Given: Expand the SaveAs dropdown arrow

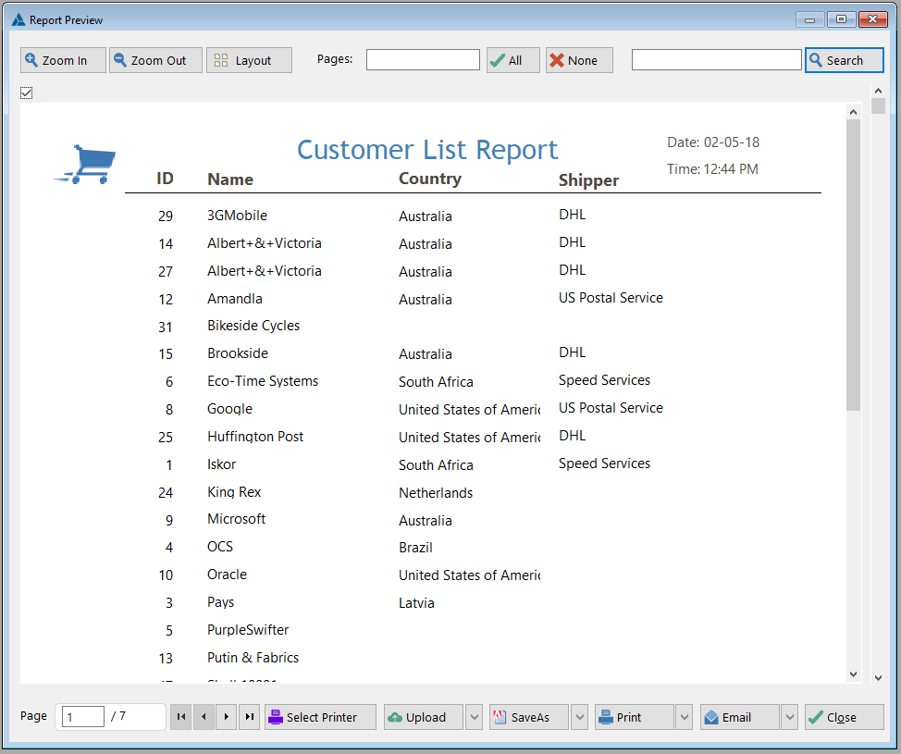Looking at the screenshot, I should click(x=580, y=717).
